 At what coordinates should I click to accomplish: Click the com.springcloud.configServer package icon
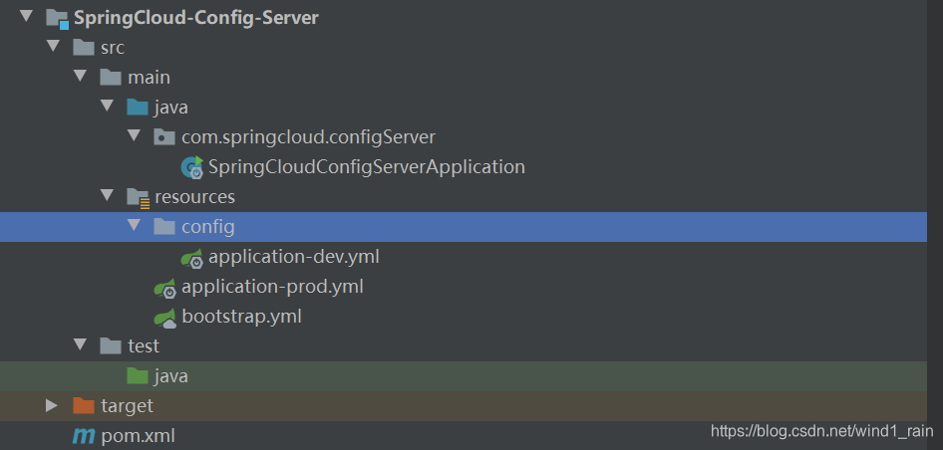[164, 137]
